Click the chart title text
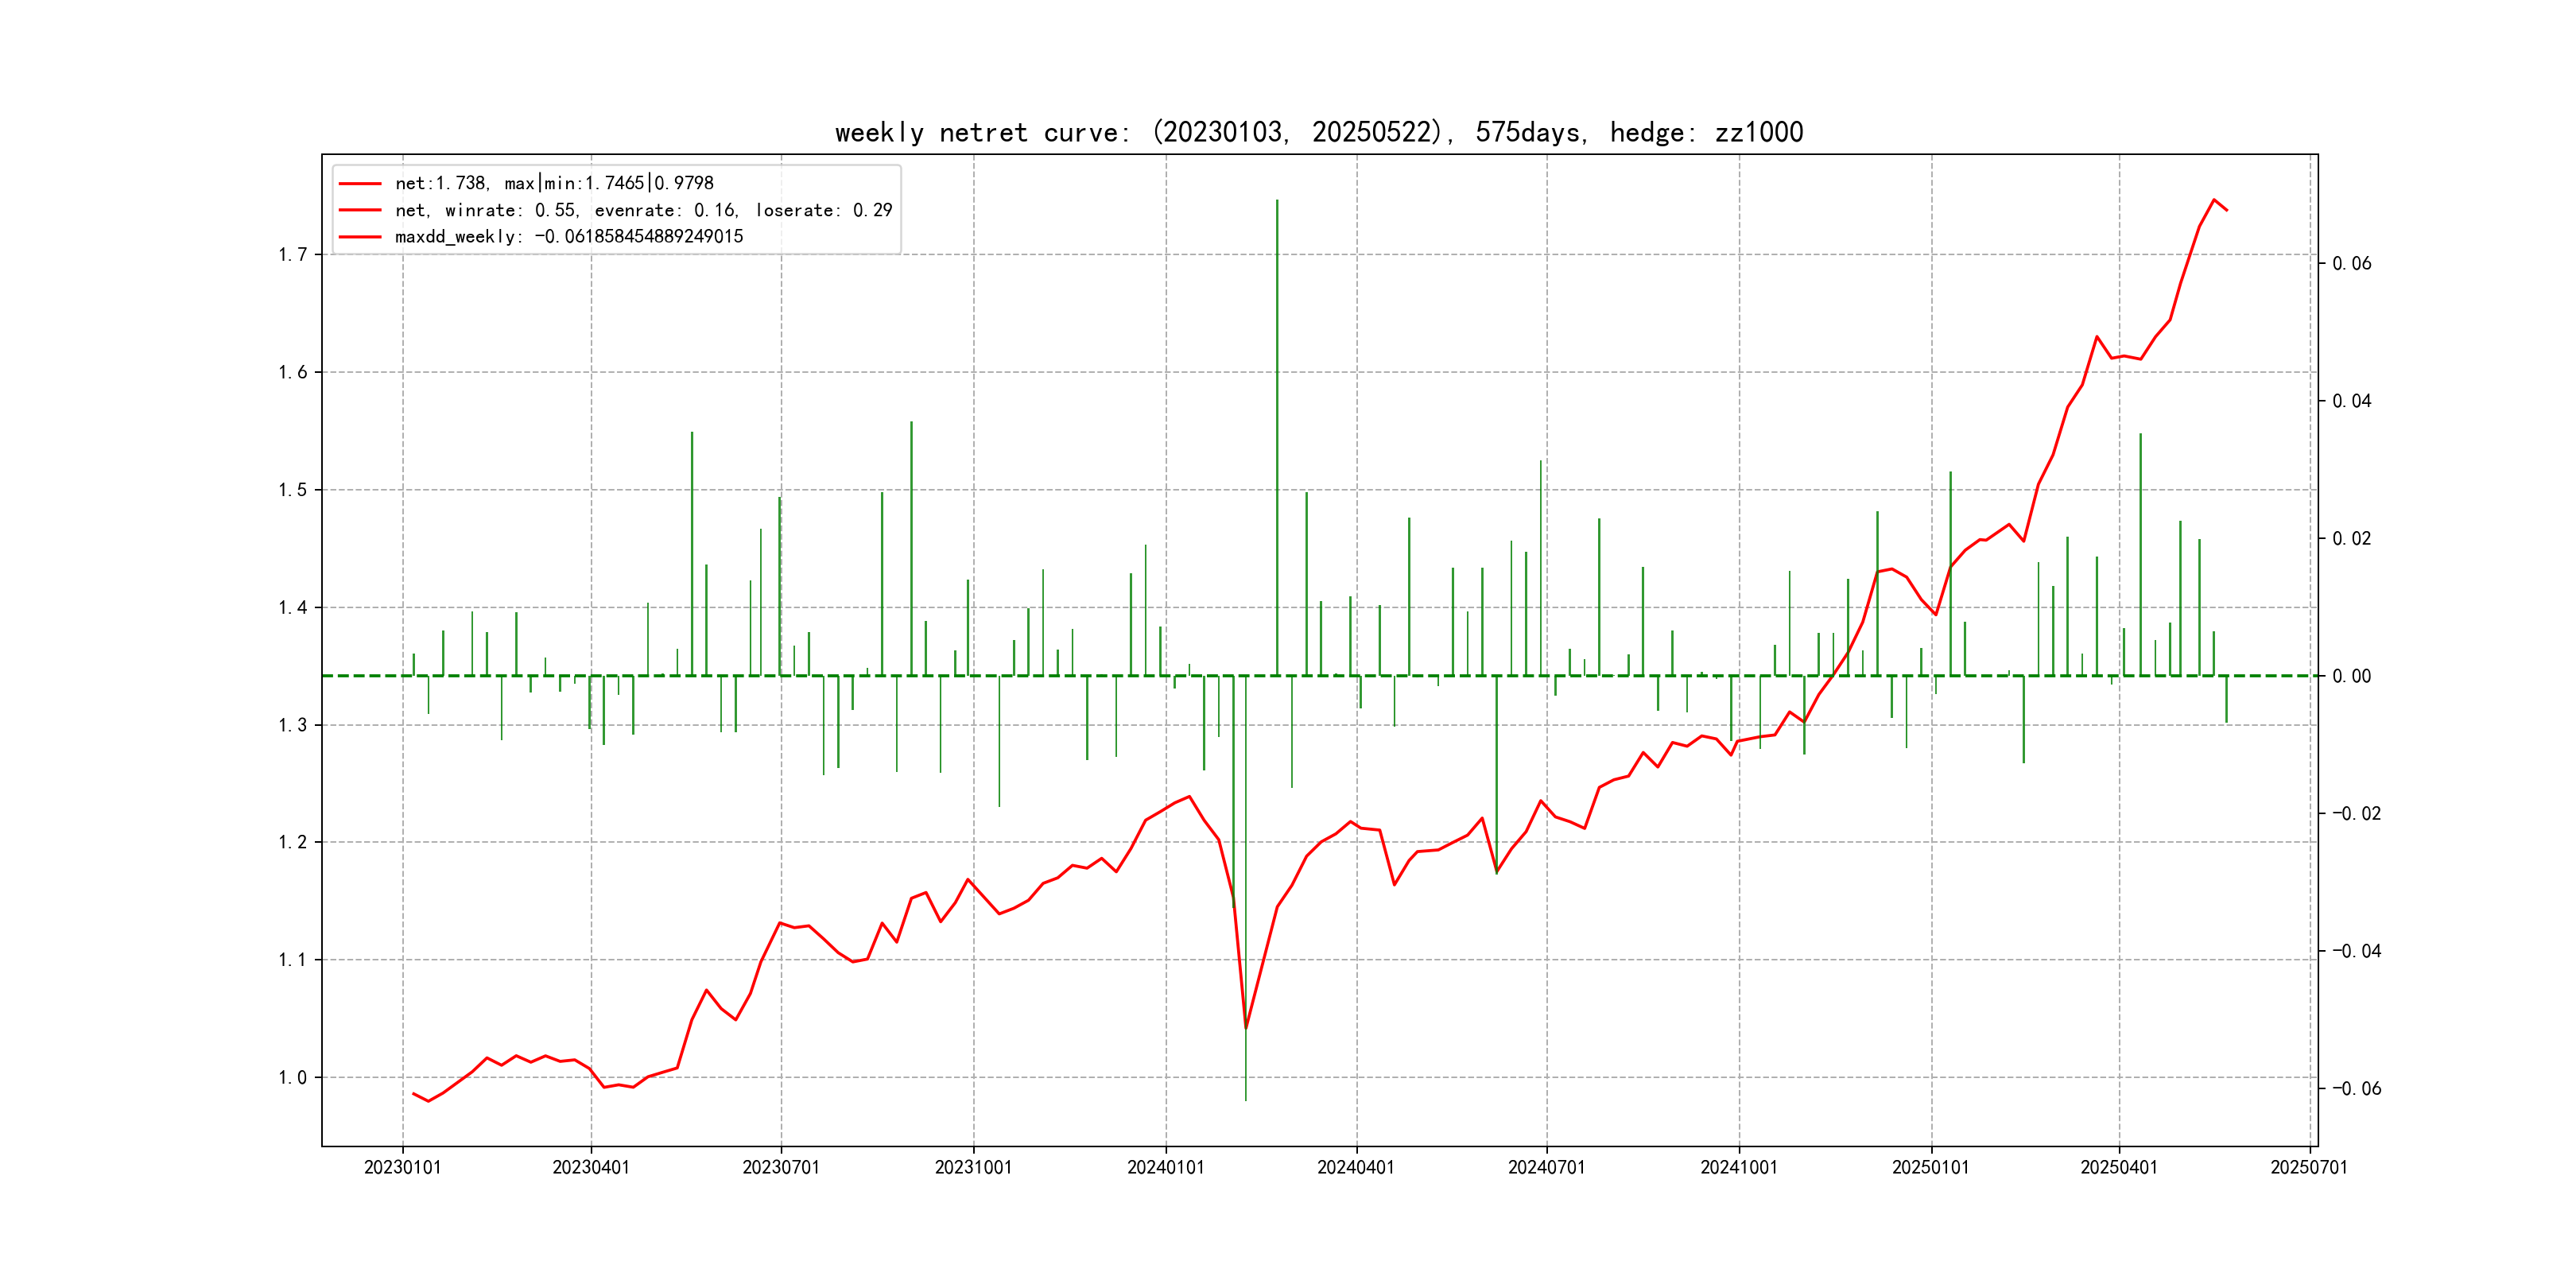The width and height of the screenshot is (2576, 1288). pos(1318,133)
